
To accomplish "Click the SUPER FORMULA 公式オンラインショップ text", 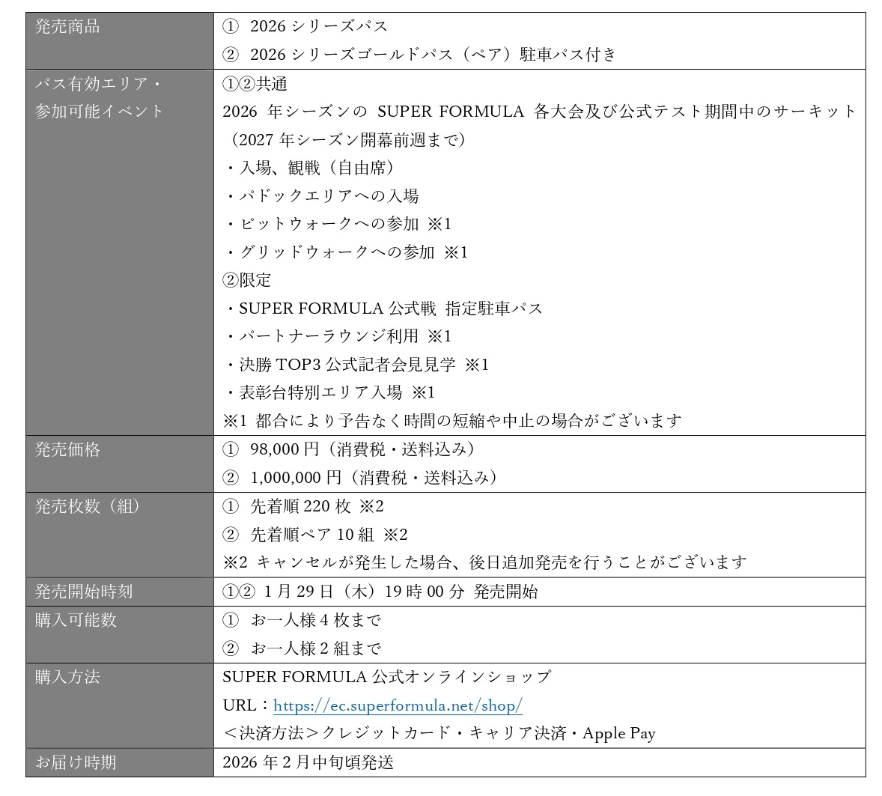I will click(387, 677).
